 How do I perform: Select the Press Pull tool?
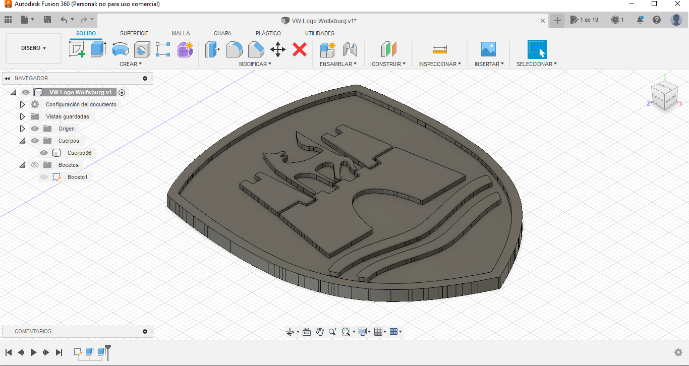tap(212, 49)
